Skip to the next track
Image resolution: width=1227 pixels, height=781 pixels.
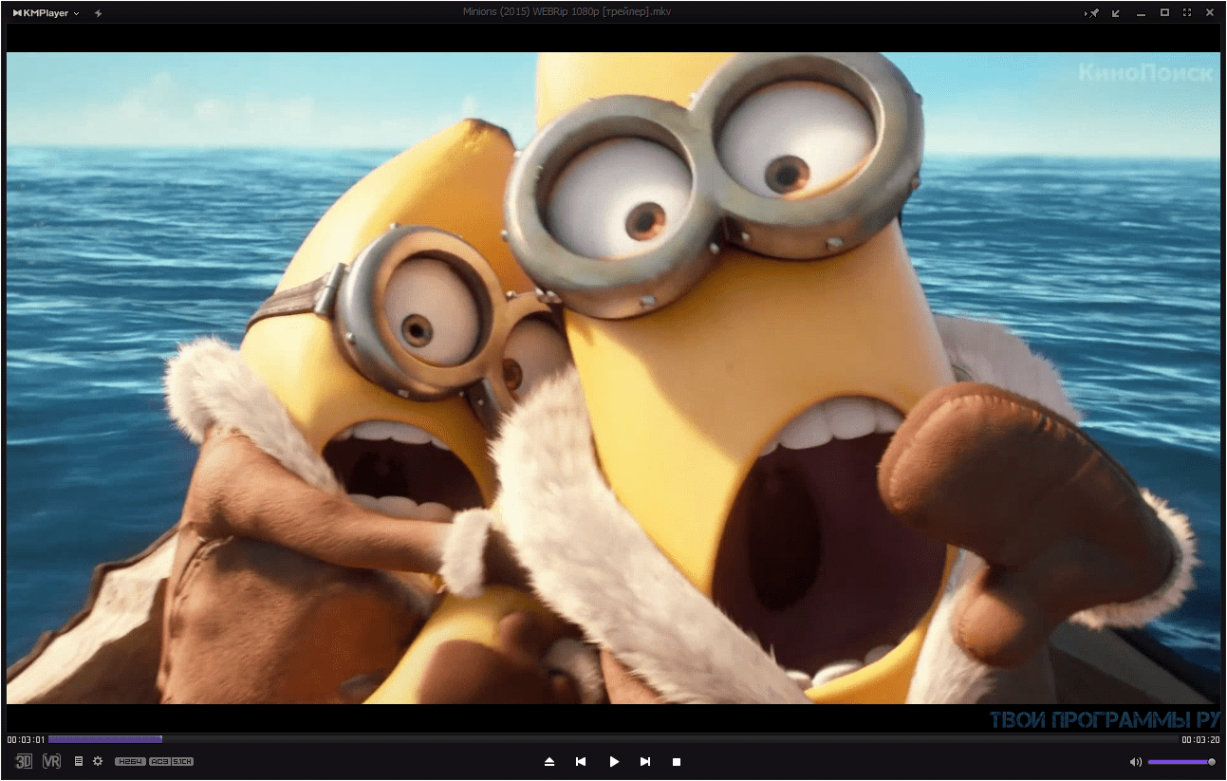(x=645, y=761)
